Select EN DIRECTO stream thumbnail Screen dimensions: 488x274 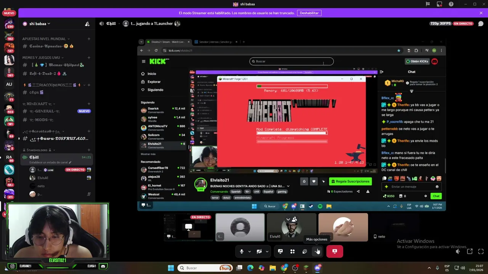[188, 227]
